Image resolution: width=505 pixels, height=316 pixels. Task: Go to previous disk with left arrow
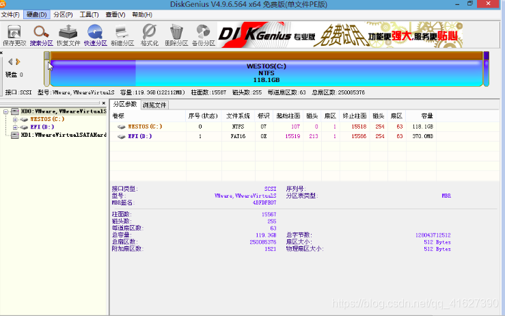click(10, 62)
